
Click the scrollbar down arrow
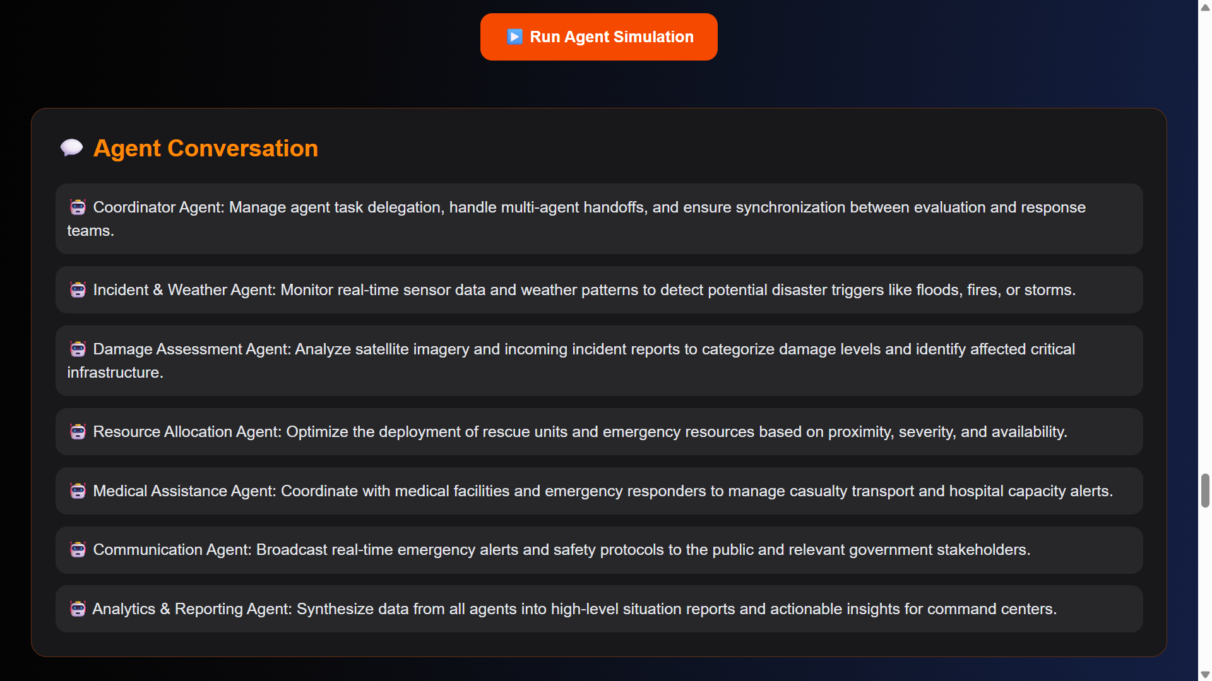1205,674
